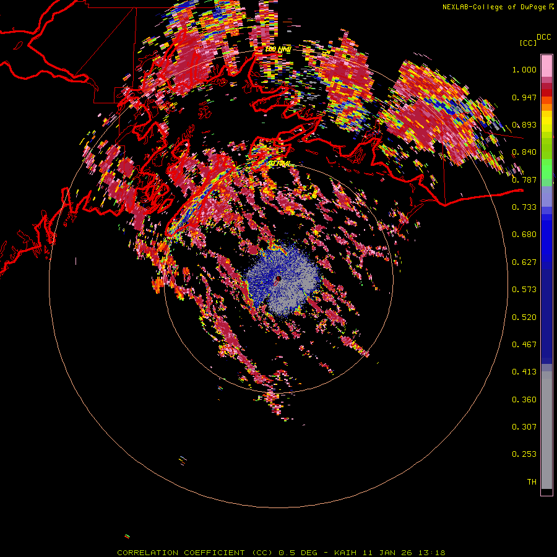The height and width of the screenshot is (557, 557).
Task: Click the 0.307 legend value
Action: tap(524, 427)
